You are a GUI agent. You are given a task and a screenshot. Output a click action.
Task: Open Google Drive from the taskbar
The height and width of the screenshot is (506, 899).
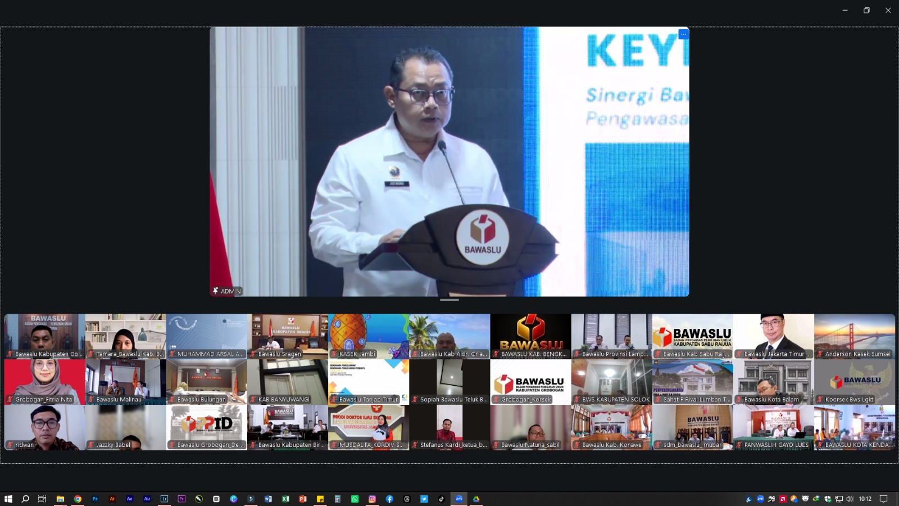coord(476,499)
